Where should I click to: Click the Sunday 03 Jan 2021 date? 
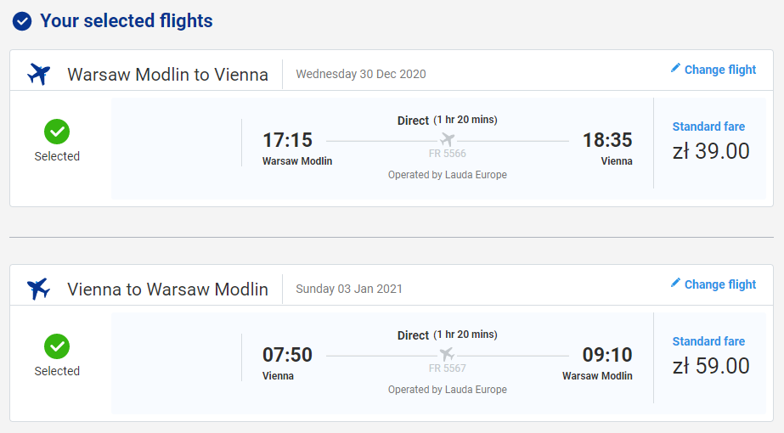349,289
